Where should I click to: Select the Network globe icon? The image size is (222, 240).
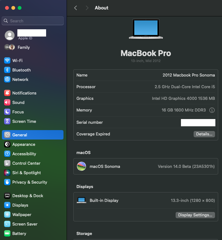coord(7,79)
